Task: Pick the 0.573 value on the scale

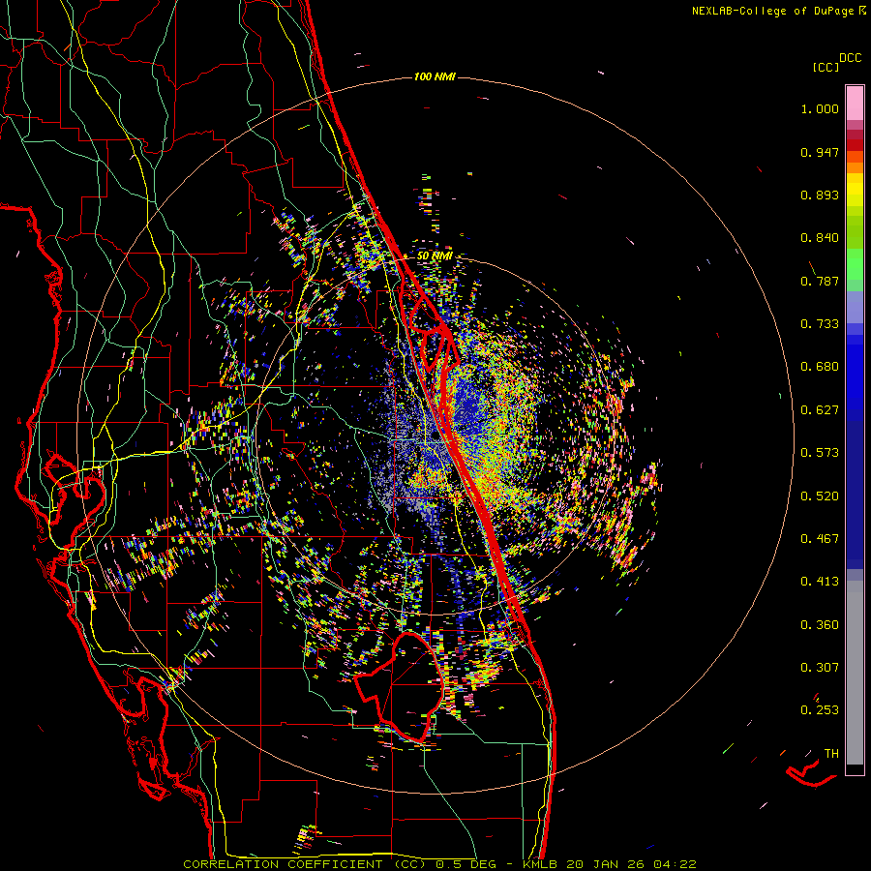Action: click(820, 453)
